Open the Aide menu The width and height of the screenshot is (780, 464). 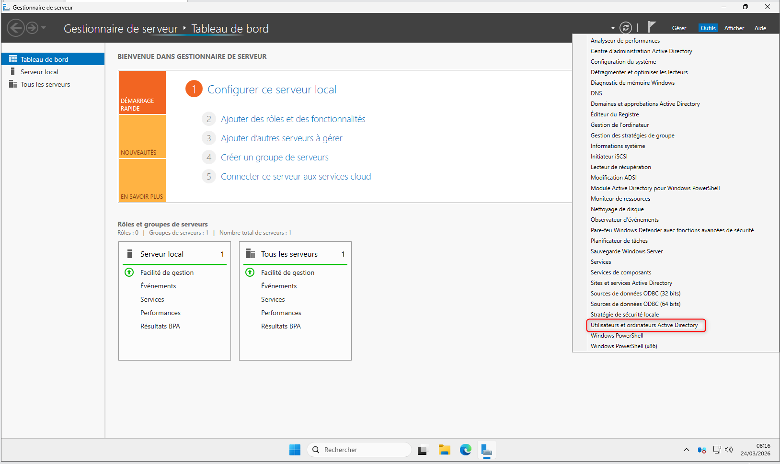point(760,28)
